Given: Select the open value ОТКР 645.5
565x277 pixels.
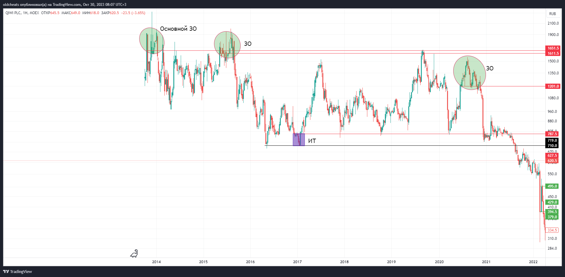Looking at the screenshot, I should (50, 13).
